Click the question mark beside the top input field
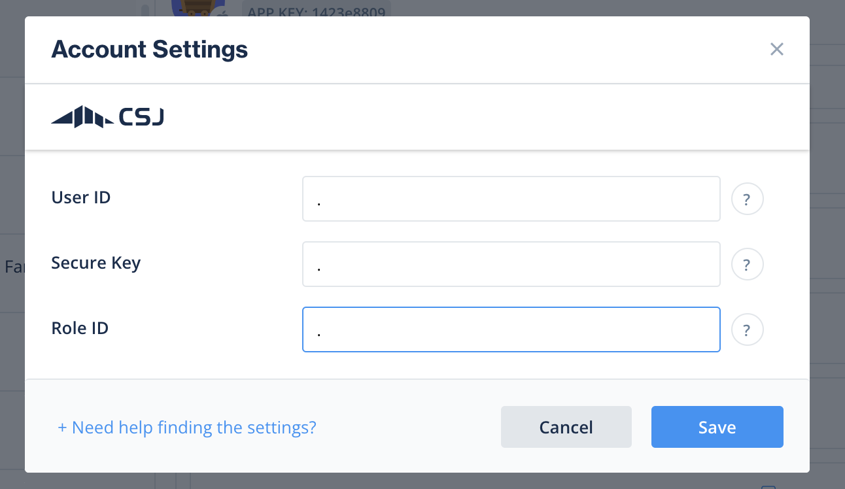Screen dimensions: 845x489 [x=747, y=199]
